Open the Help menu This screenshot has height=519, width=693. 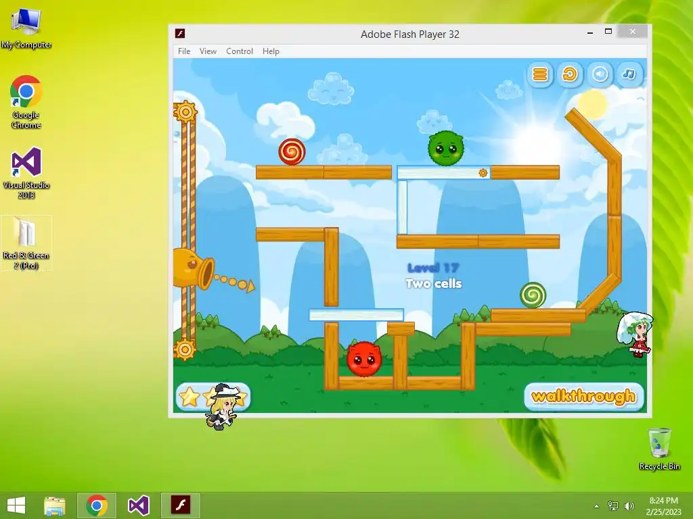point(271,51)
